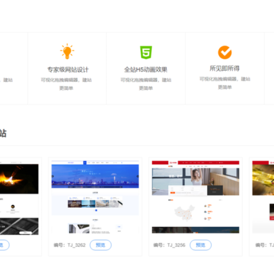
Task: Click the orange checkmark circle icon
Action: [x=225, y=53]
